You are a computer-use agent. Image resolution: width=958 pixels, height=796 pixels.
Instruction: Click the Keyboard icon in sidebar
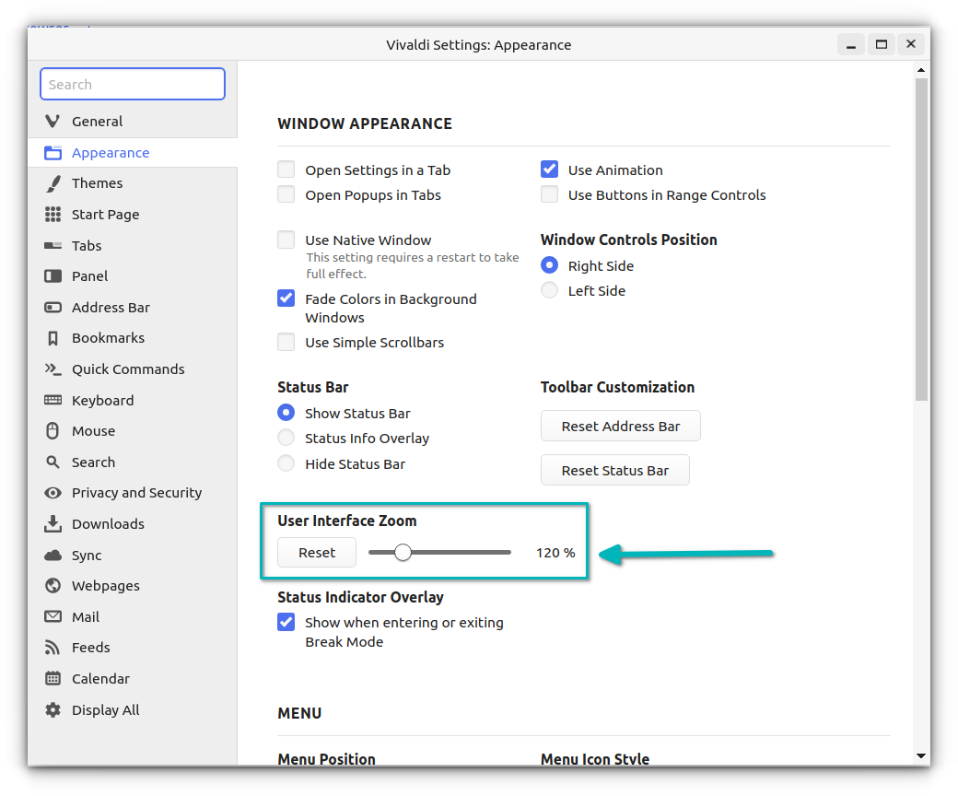[53, 400]
